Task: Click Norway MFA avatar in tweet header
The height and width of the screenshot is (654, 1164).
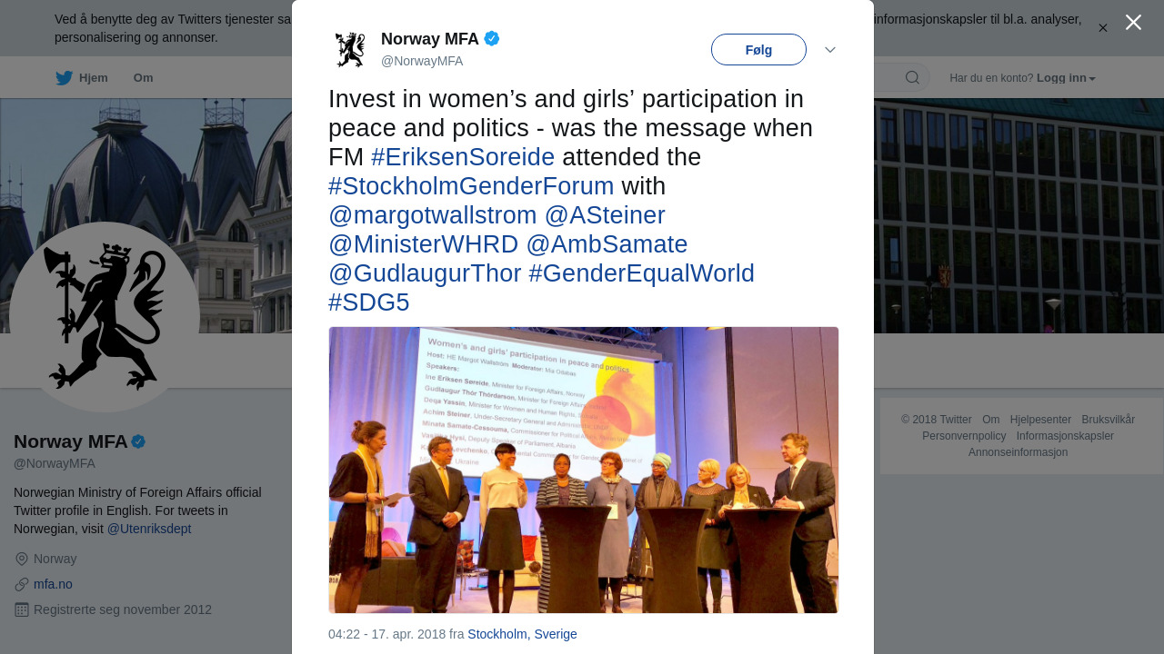Action: pyautogui.click(x=350, y=50)
